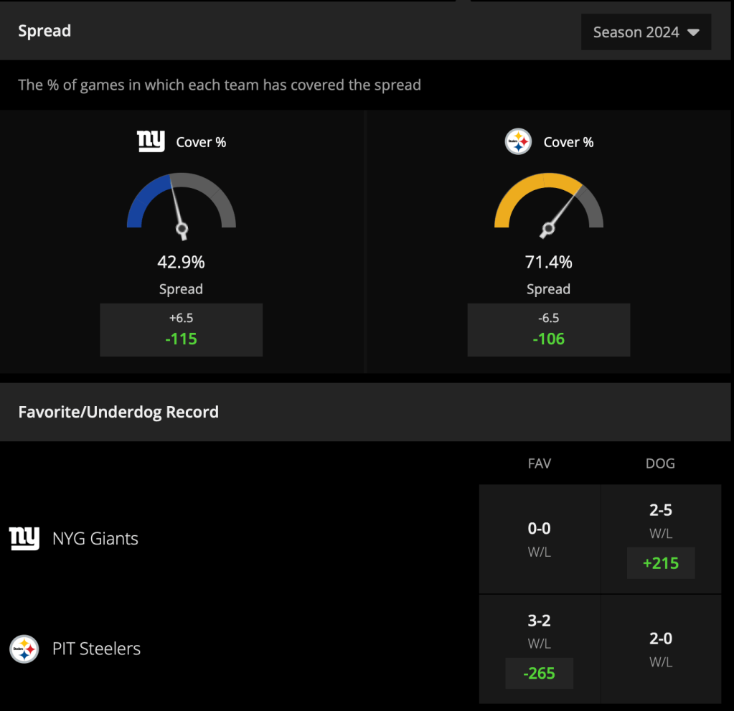Screen dimensions: 734x711
Task: Click the Steelers 2-0 underdog record cell
Action: [x=661, y=649]
